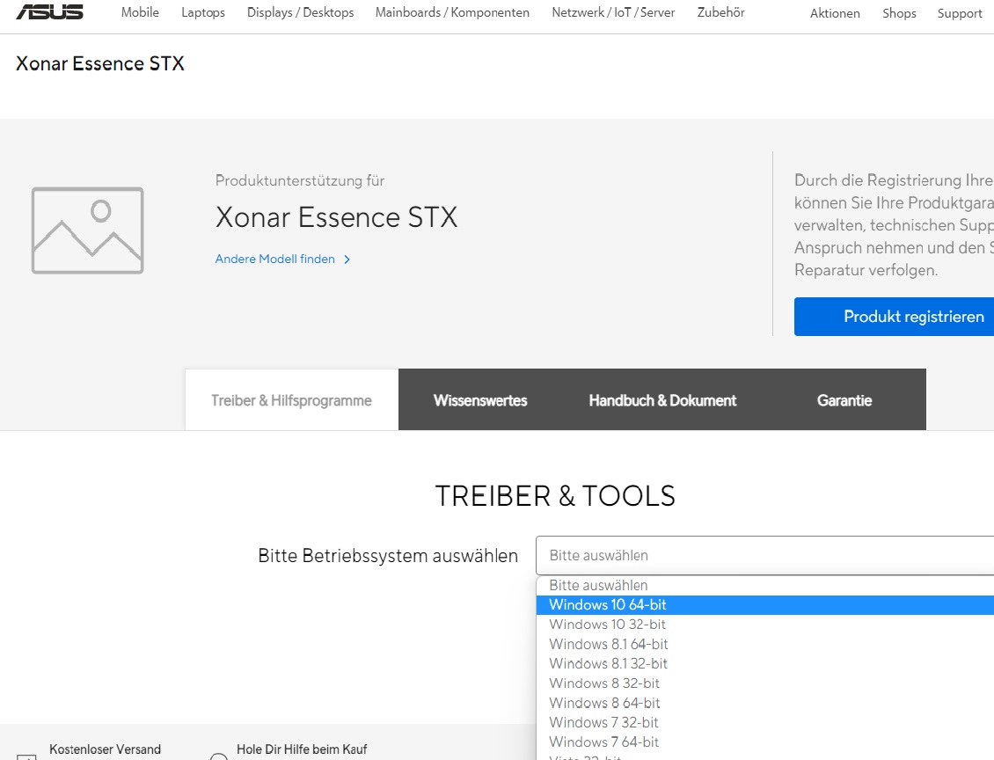Click the product image placeholder
994x760 pixels.
tap(87, 230)
